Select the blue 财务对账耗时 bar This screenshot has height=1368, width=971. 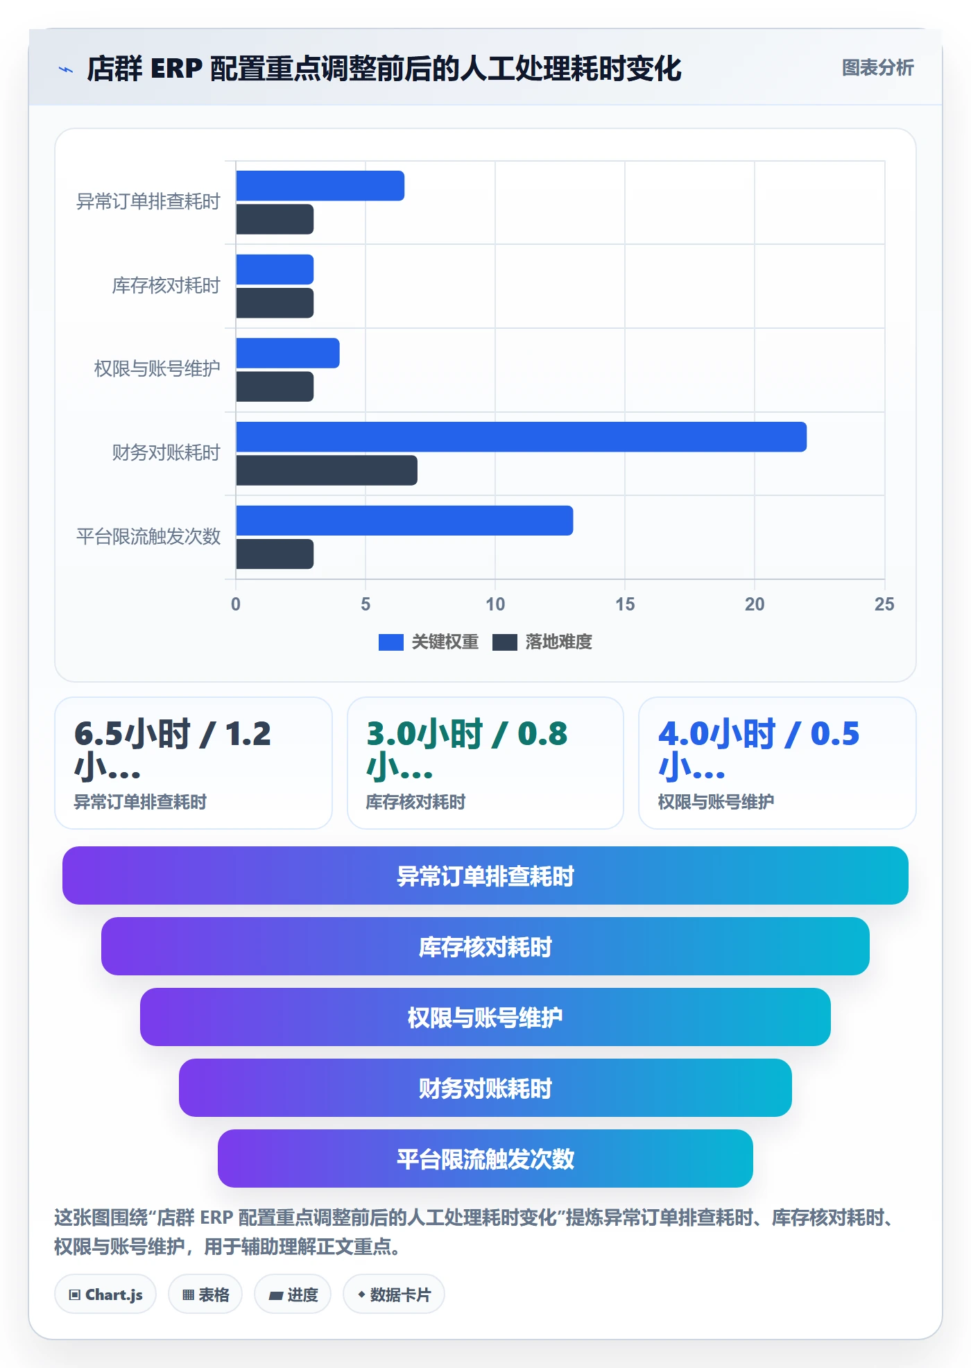521,437
